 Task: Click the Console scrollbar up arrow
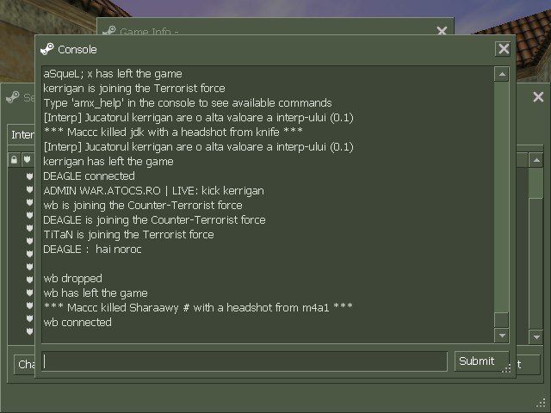click(502, 74)
